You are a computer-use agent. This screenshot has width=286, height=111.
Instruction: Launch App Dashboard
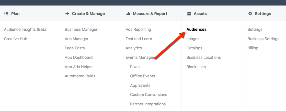pyautogui.click(x=79, y=57)
